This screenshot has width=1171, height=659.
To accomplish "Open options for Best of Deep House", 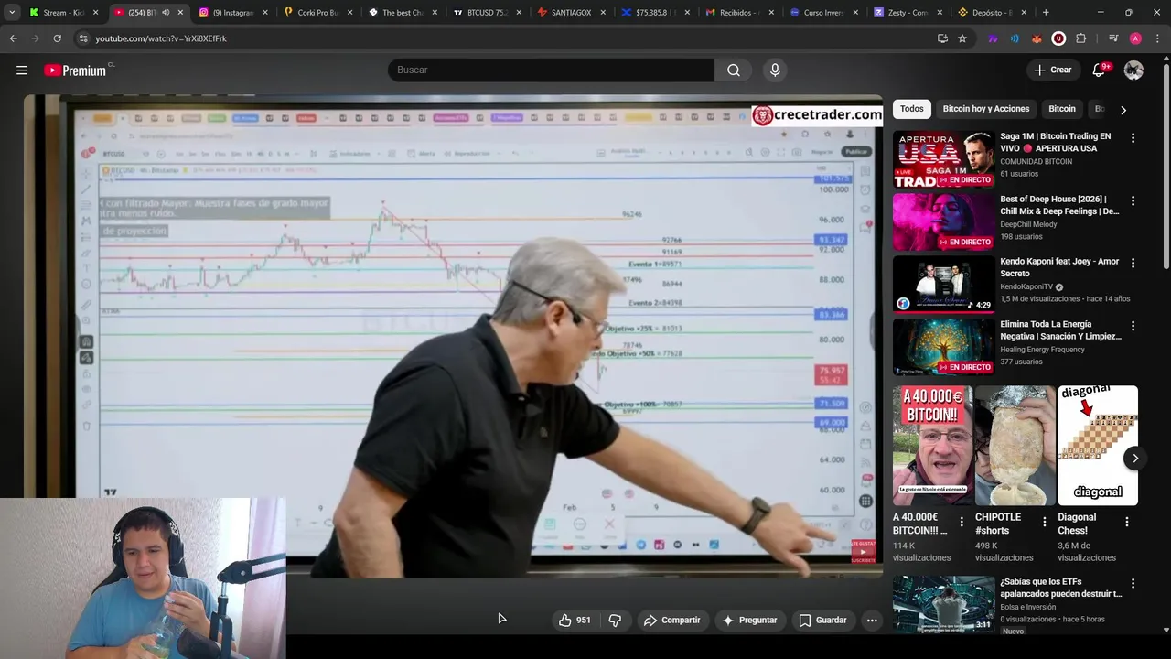I will [1133, 200].
